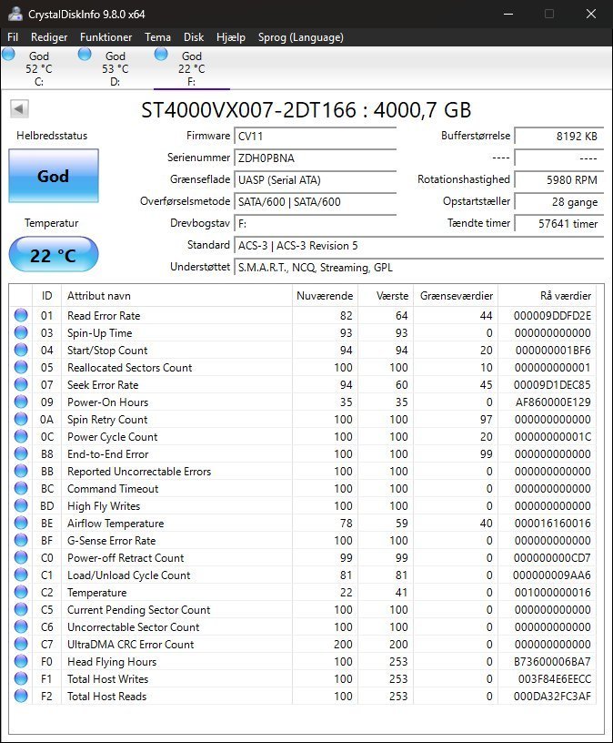Click the status icon for Reallocated Sectors Count
Screen dimensions: 613x743
[21, 368]
